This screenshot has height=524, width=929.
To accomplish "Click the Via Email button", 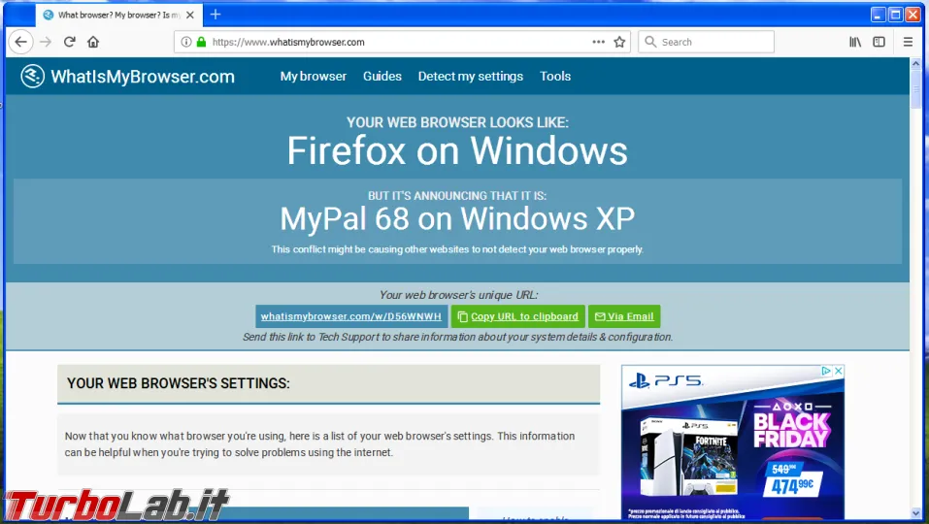I will click(624, 316).
